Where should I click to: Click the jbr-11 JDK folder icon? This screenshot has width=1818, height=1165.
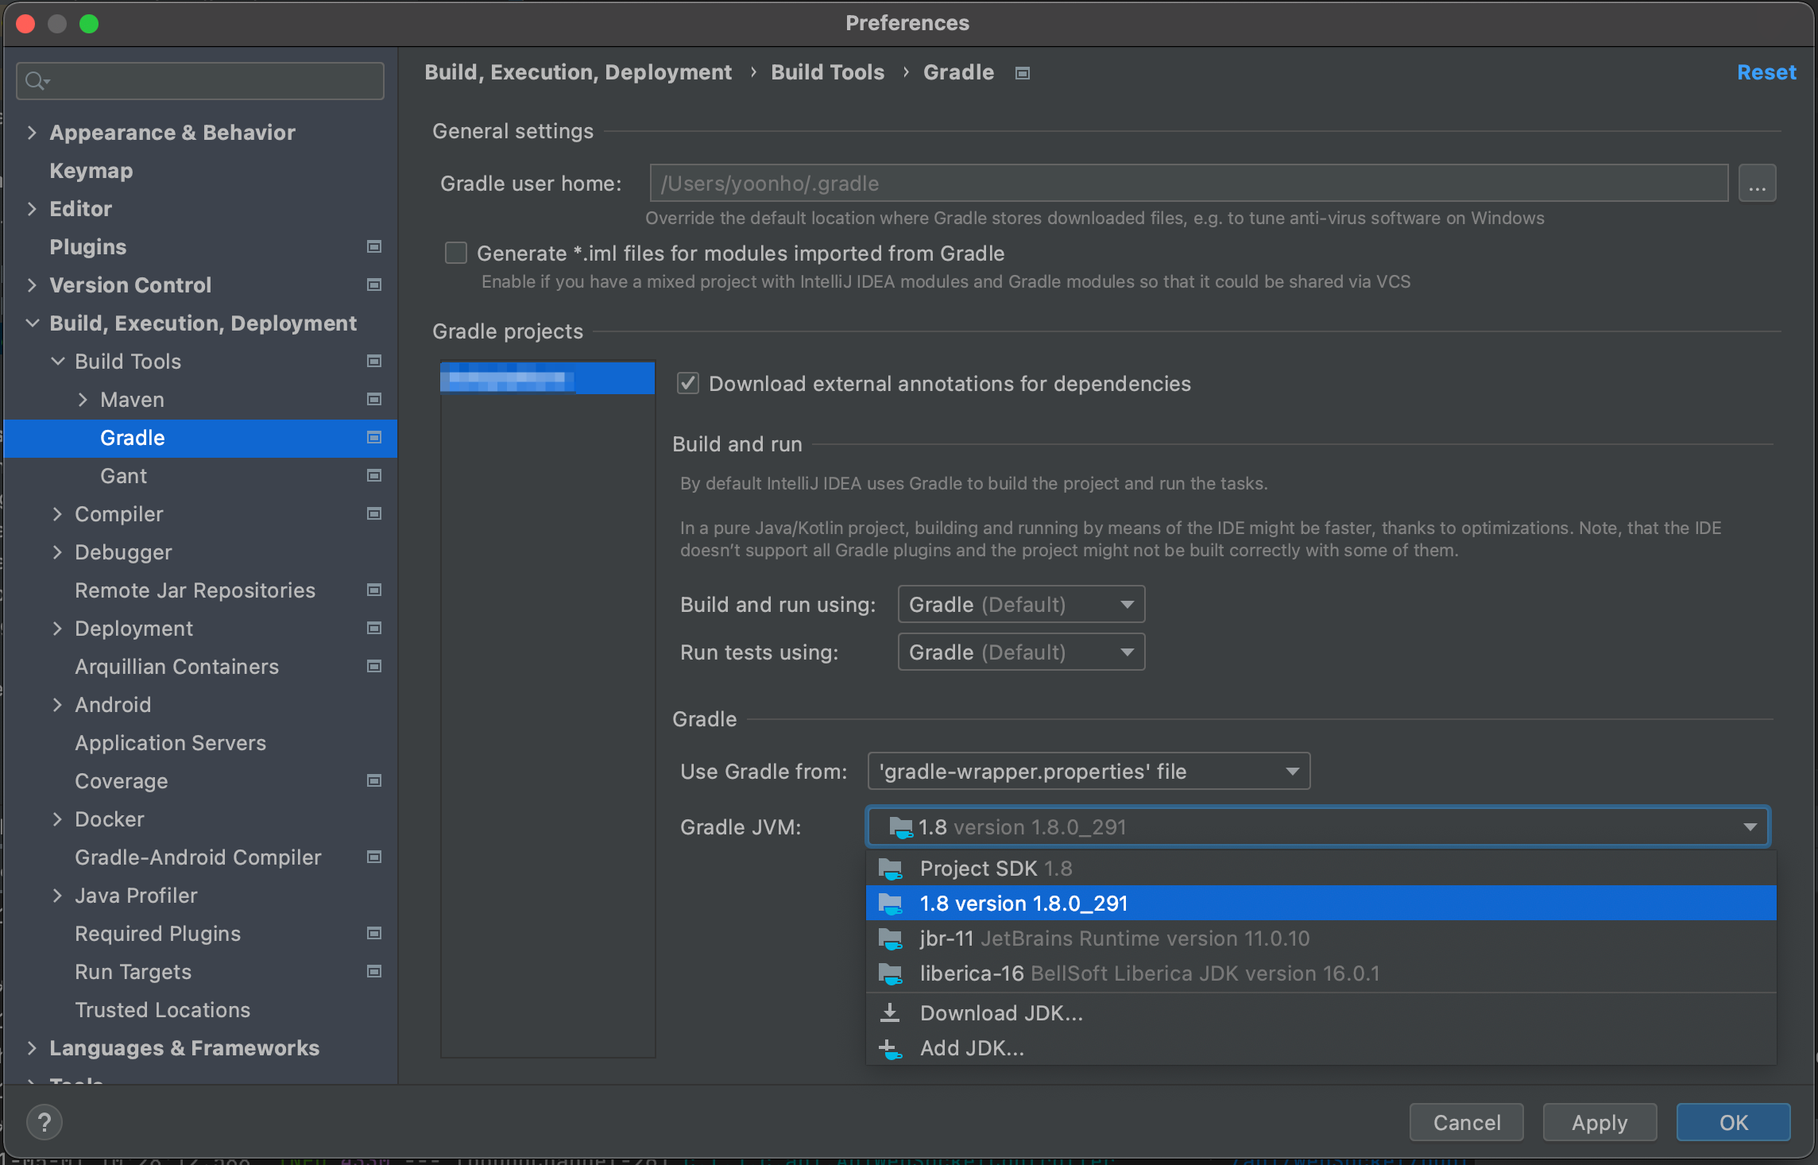[x=890, y=939]
